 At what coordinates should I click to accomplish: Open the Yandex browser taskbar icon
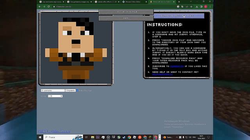pyautogui.click(x=140, y=137)
